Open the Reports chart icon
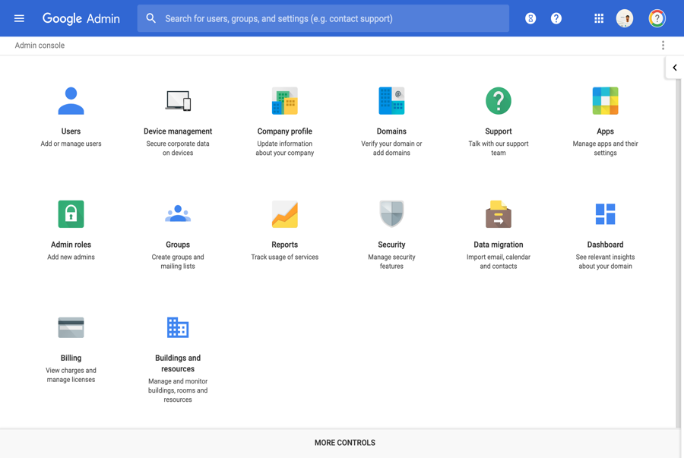The height and width of the screenshot is (458, 684). (x=284, y=214)
